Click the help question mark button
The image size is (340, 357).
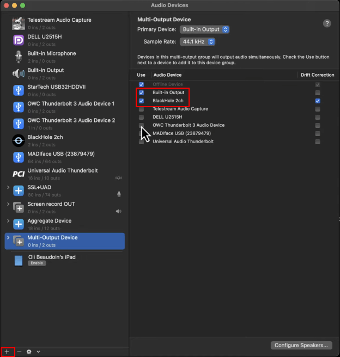click(x=327, y=23)
